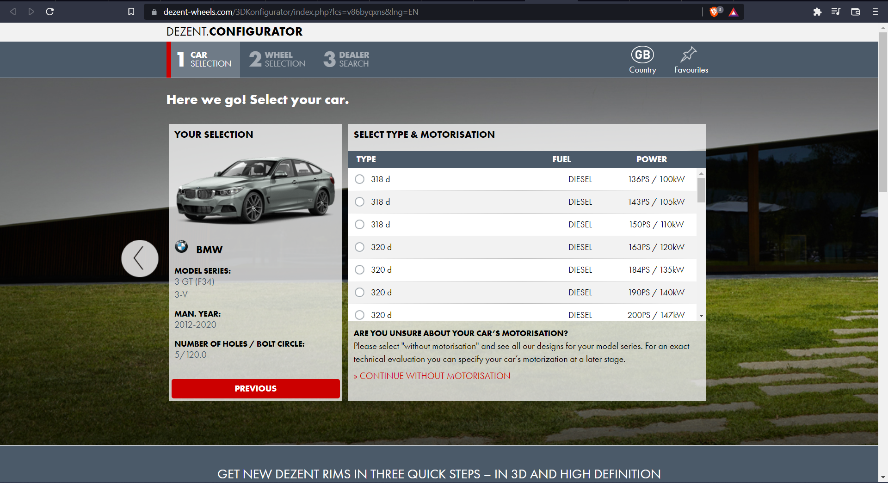Select 320 d 163PS / 120kW radio
888x483 pixels.
pos(359,247)
